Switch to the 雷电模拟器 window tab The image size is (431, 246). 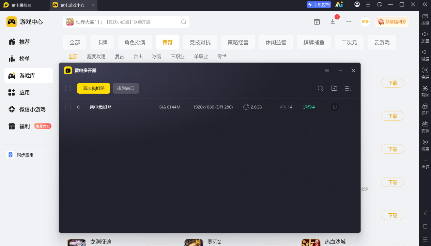pos(25,5)
